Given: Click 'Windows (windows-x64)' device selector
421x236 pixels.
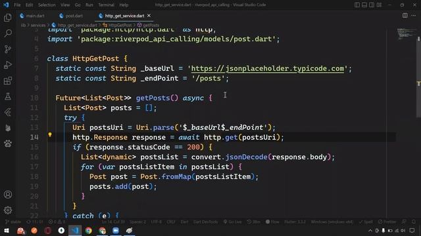Looking at the screenshot, I should (x=332, y=222).
